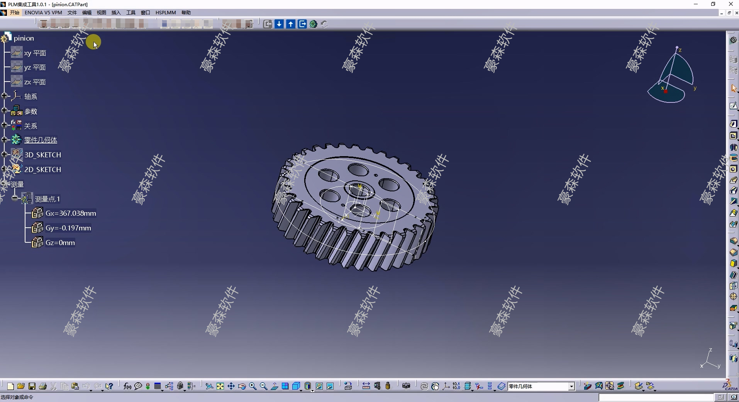The image size is (739, 402).
Task: Open the Formula f(x) editor
Action: tap(127, 386)
